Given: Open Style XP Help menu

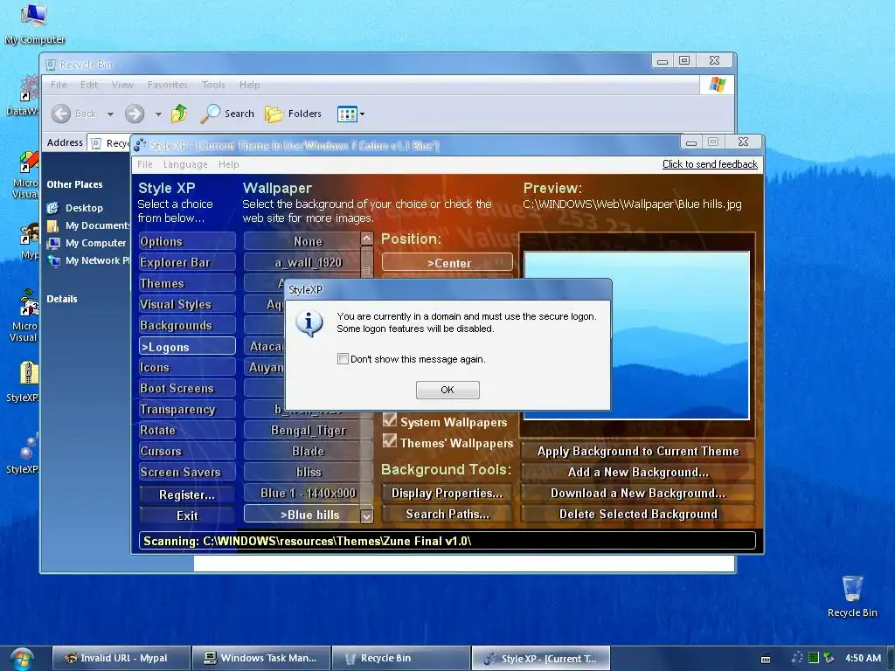Looking at the screenshot, I should (x=229, y=164).
